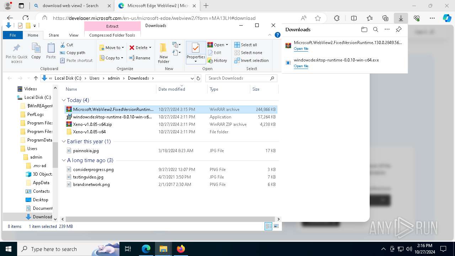Viewport: 455px width, 256px height.
Task: Select Desktop in navigation tree
Action: pyautogui.click(x=41, y=200)
